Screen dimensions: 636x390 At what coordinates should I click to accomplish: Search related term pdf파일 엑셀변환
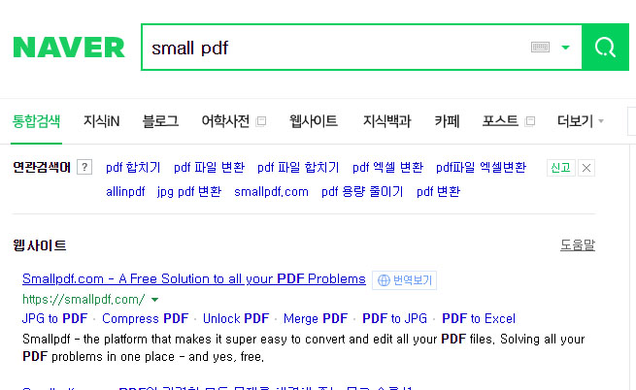[481, 168]
